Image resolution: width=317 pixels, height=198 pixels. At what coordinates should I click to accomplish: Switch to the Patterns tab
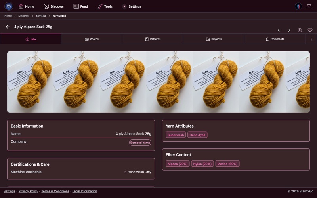[153, 39]
